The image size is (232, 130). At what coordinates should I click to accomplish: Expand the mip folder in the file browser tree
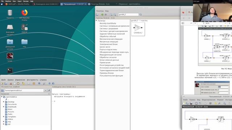(4, 122)
